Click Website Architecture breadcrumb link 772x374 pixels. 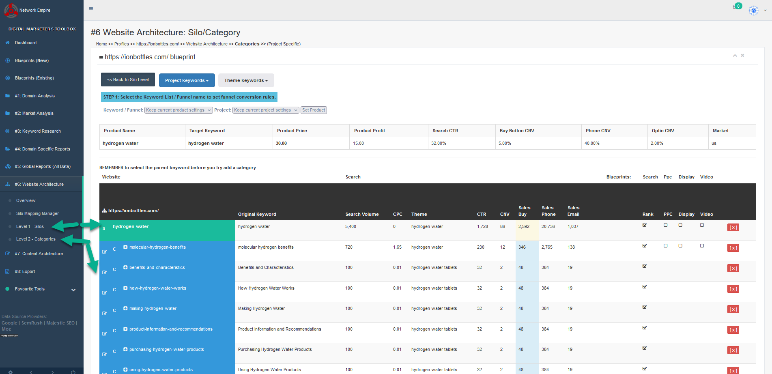(x=206, y=44)
